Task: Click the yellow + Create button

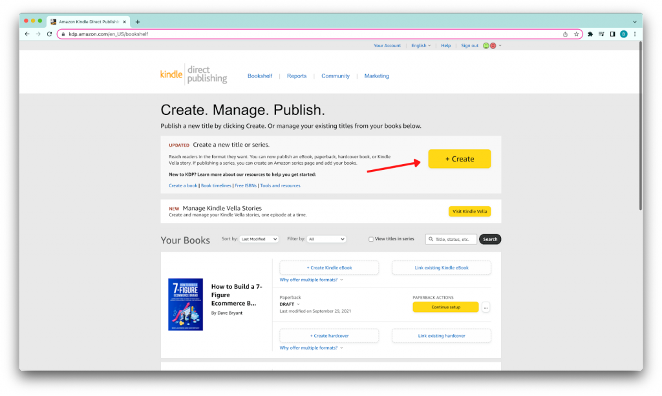Action: (459, 159)
